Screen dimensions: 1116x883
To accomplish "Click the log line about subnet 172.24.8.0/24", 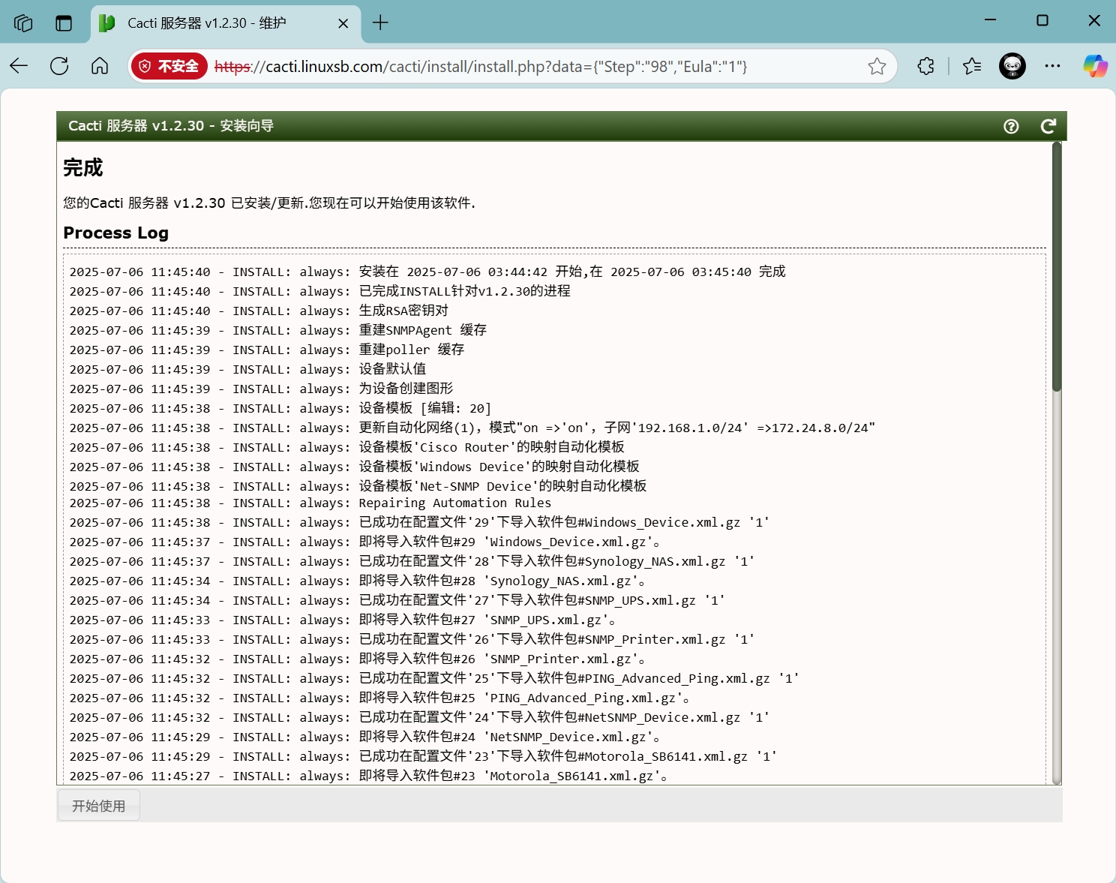I will (x=472, y=428).
